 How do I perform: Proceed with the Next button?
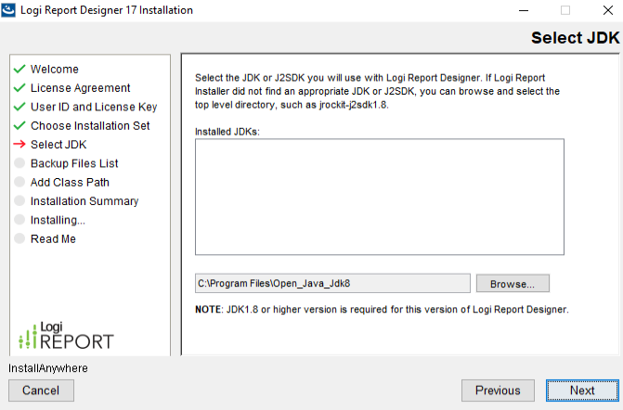[582, 391]
